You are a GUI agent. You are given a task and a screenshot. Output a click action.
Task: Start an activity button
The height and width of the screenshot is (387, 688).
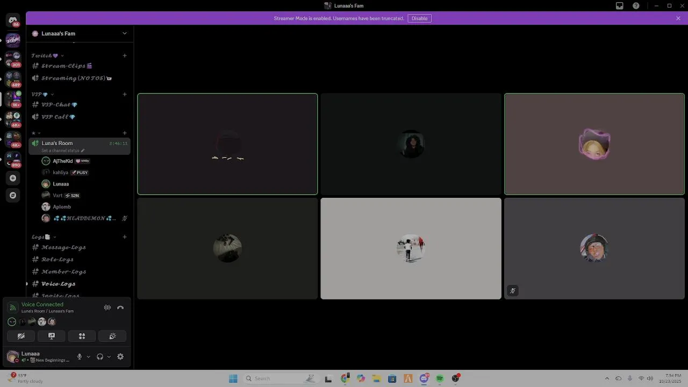click(x=82, y=336)
